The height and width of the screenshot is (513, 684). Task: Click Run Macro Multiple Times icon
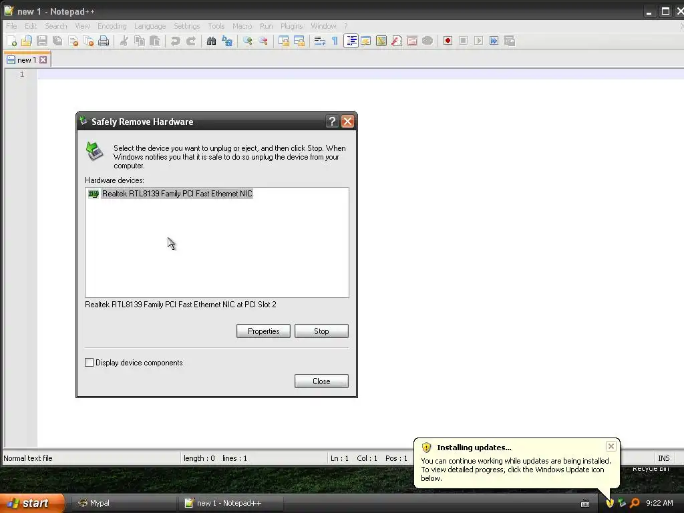pyautogui.click(x=494, y=41)
